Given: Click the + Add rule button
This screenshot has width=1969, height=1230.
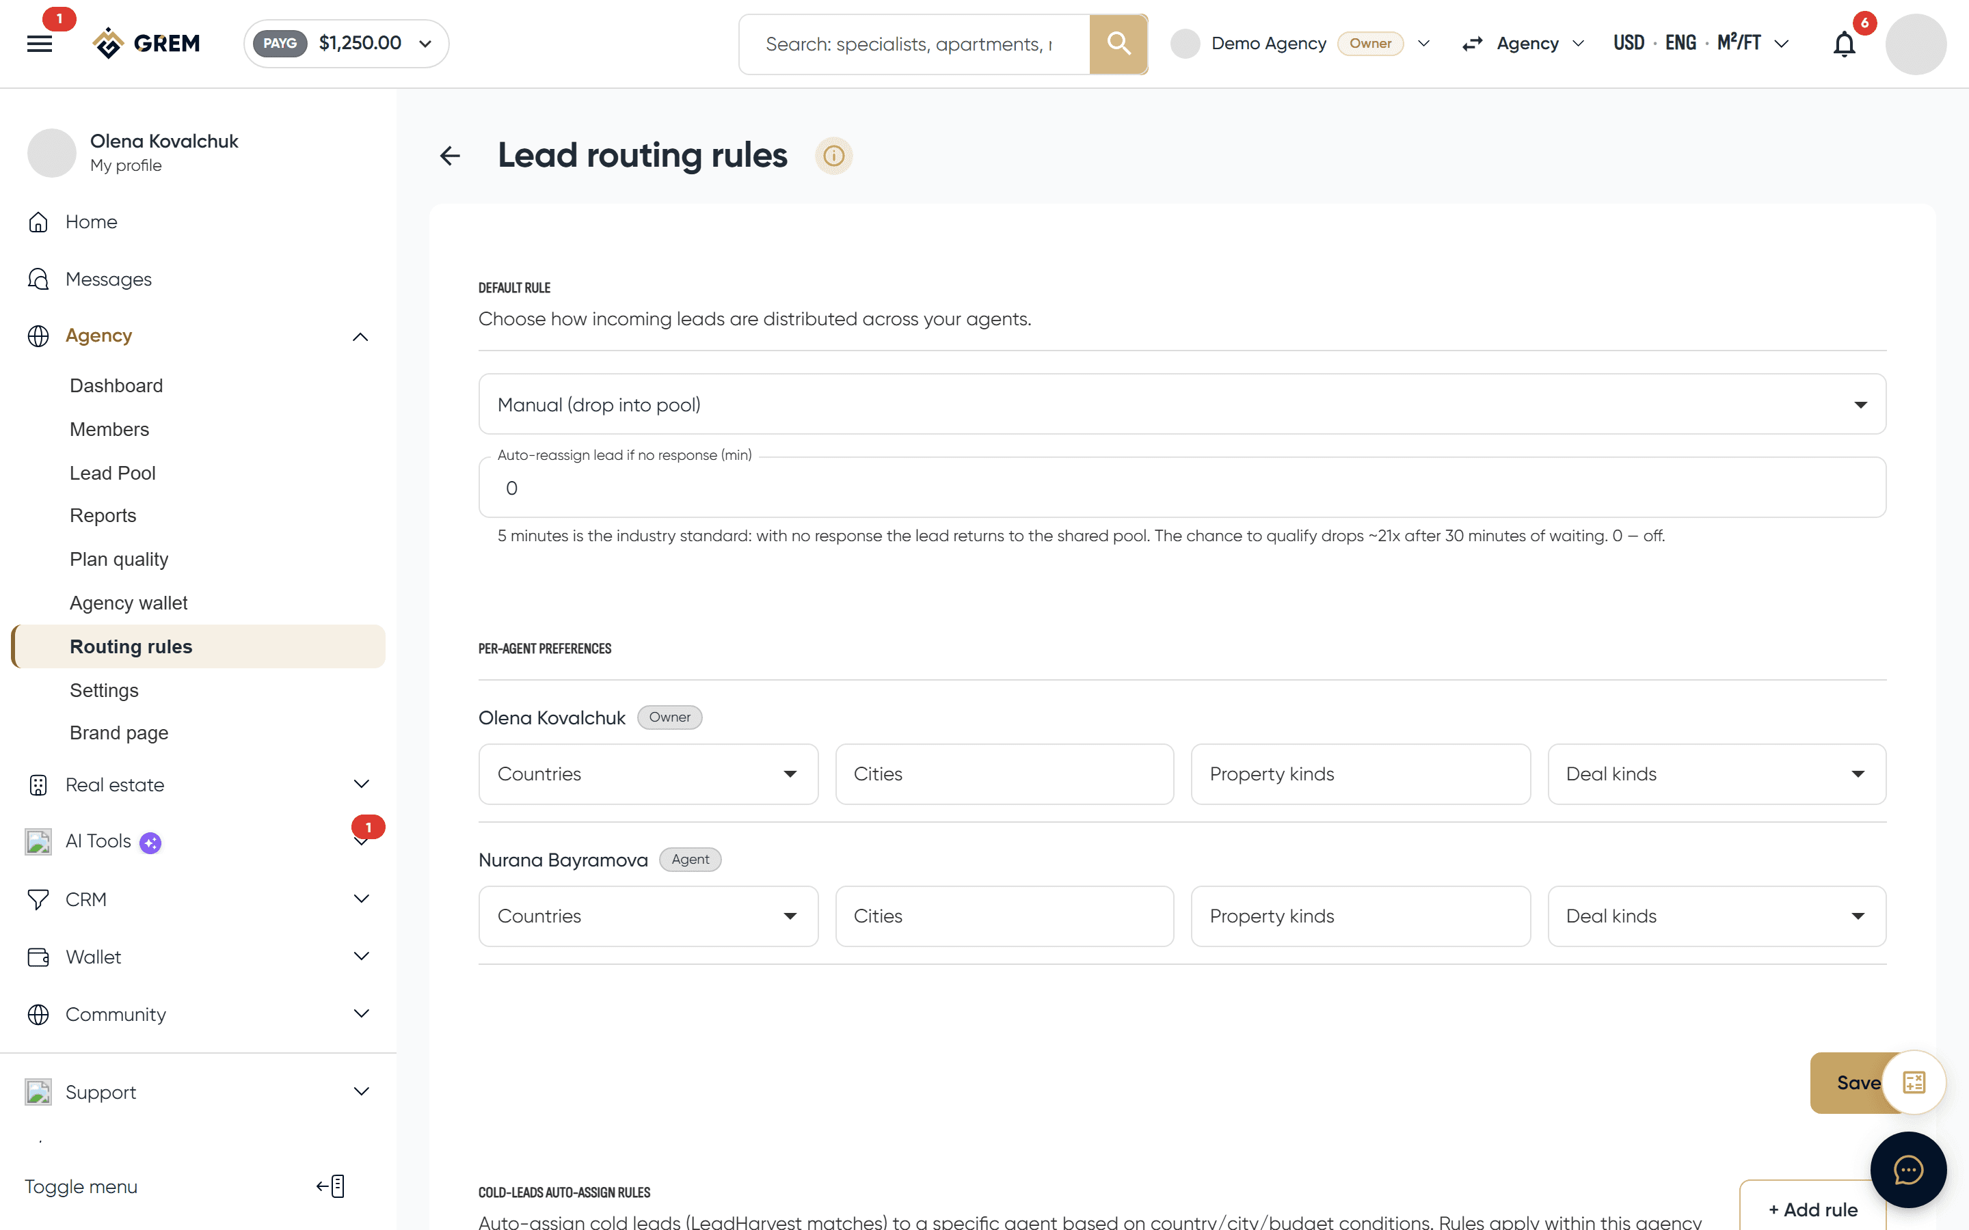Looking at the screenshot, I should click(1813, 1209).
